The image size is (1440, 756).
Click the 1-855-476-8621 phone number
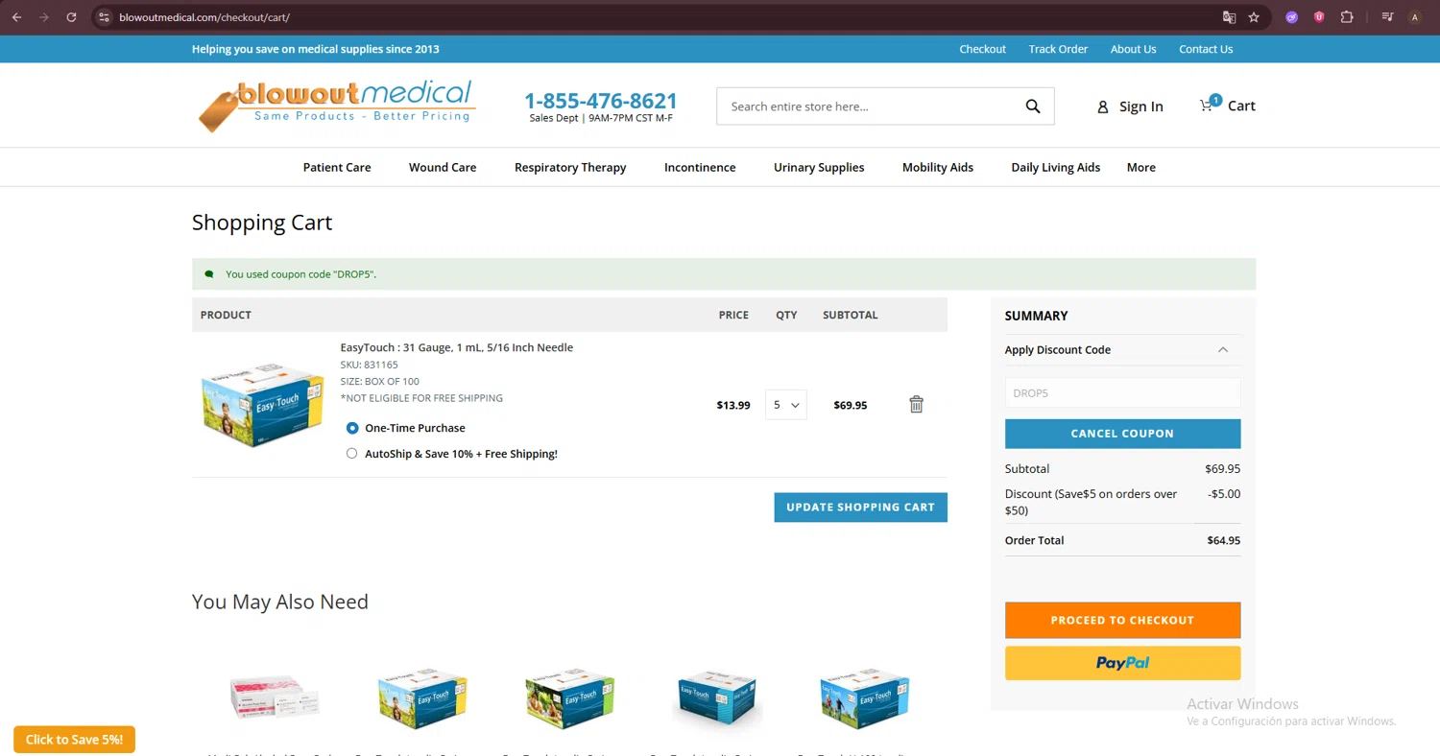point(601,101)
